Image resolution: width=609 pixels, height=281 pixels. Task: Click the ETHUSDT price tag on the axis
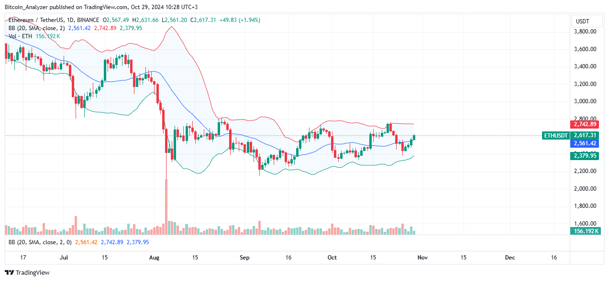[555, 135]
